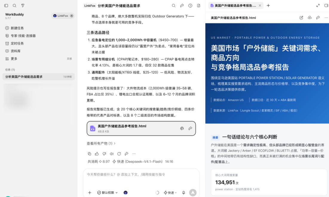The height and width of the screenshot is (197, 329).
Task: Open the history clock icon in the header
Action: click(190, 6)
